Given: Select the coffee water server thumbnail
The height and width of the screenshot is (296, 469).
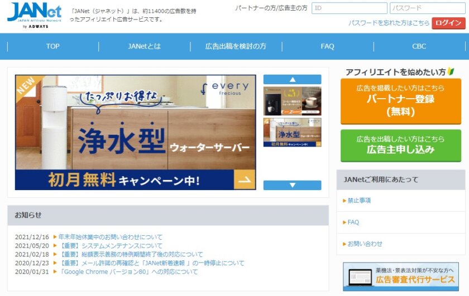Looking at the screenshot, I should [292, 101].
